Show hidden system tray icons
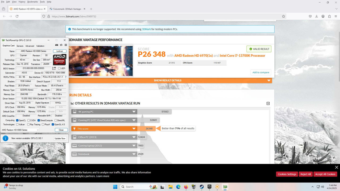The image size is (340, 191). tap(312, 187)
